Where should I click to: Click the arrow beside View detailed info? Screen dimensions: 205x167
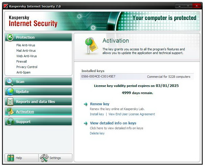click(x=86, y=123)
